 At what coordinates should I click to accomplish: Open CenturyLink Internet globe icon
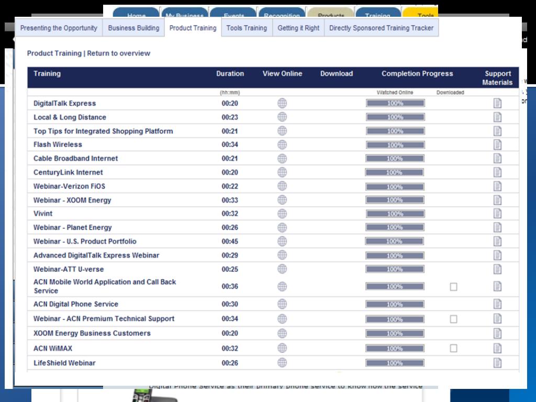coord(282,172)
